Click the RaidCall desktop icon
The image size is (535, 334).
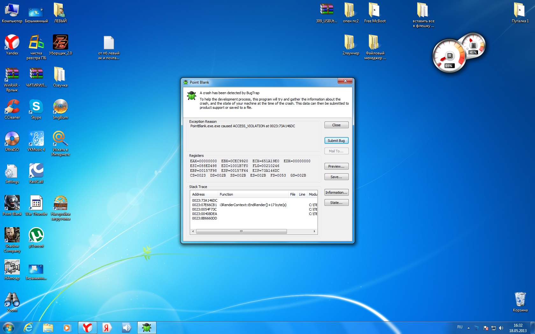pyautogui.click(x=36, y=171)
